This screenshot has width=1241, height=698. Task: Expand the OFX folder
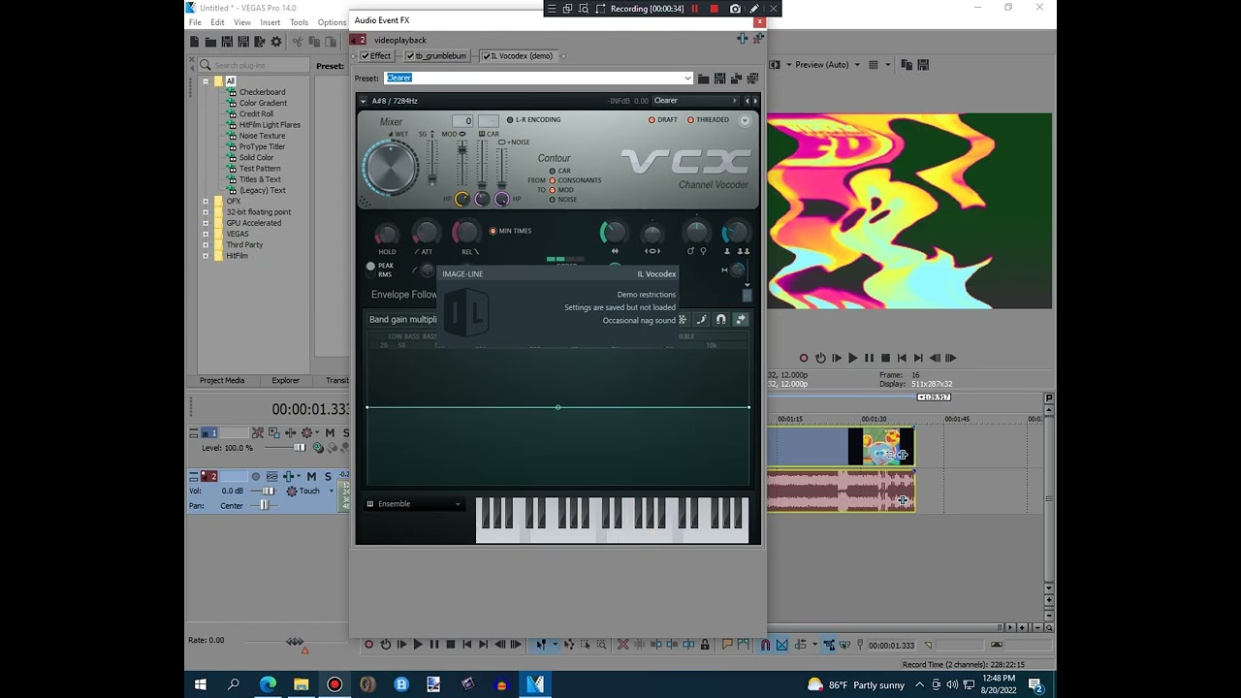click(x=206, y=201)
